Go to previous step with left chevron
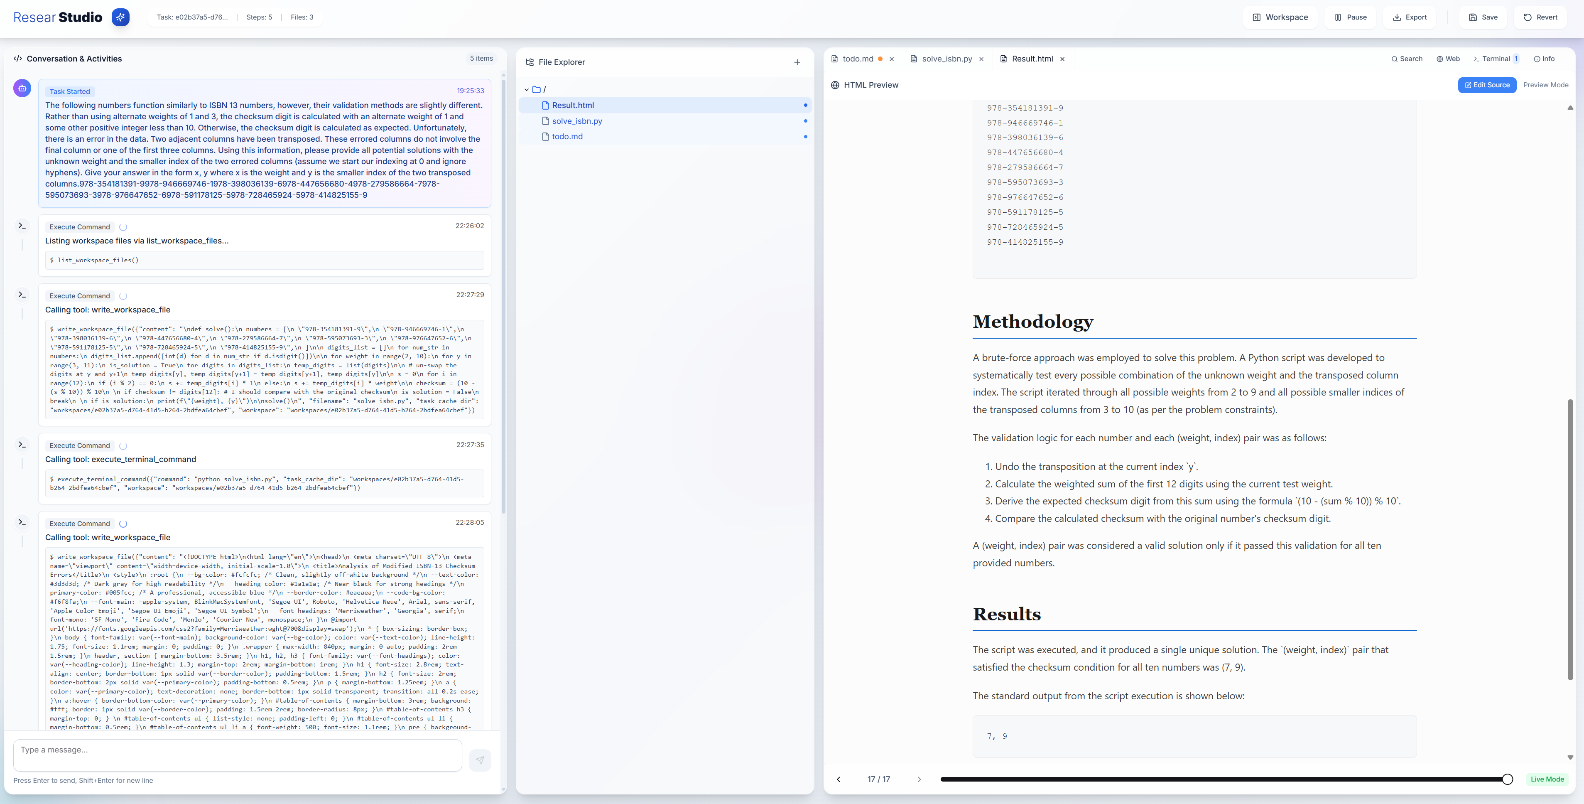Viewport: 1584px width, 804px height. pos(838,779)
